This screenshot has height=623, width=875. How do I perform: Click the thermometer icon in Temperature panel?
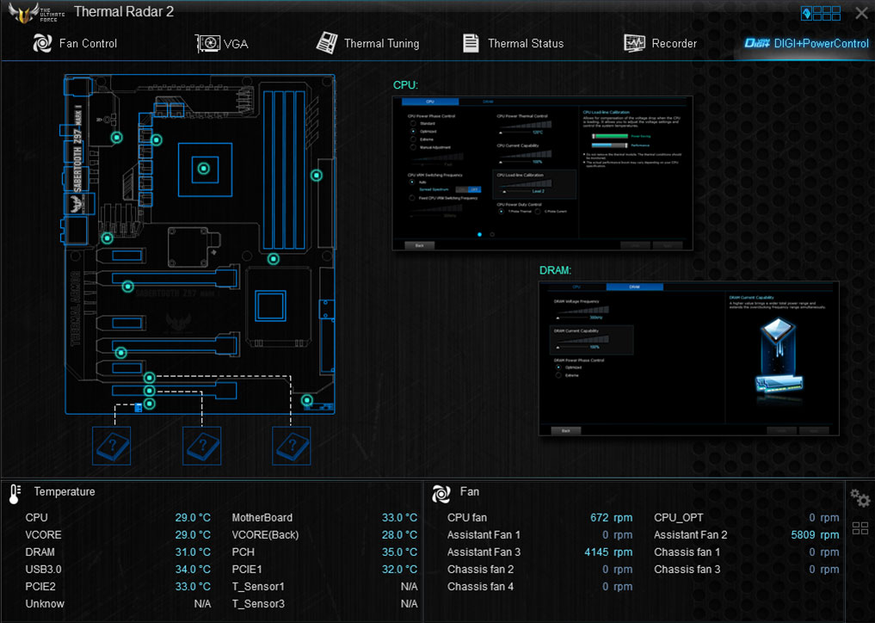pos(15,494)
